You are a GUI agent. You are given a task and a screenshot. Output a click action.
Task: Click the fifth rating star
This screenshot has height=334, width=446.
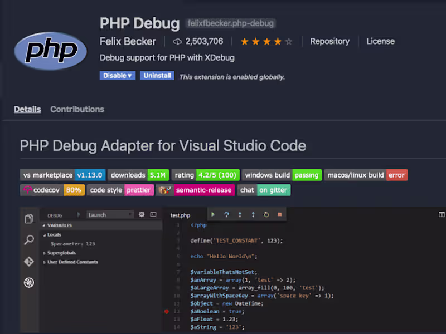pyautogui.click(x=288, y=41)
